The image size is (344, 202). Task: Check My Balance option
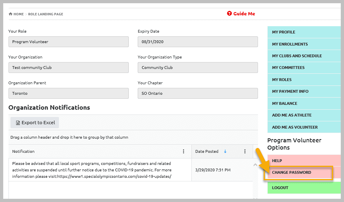tap(304, 103)
